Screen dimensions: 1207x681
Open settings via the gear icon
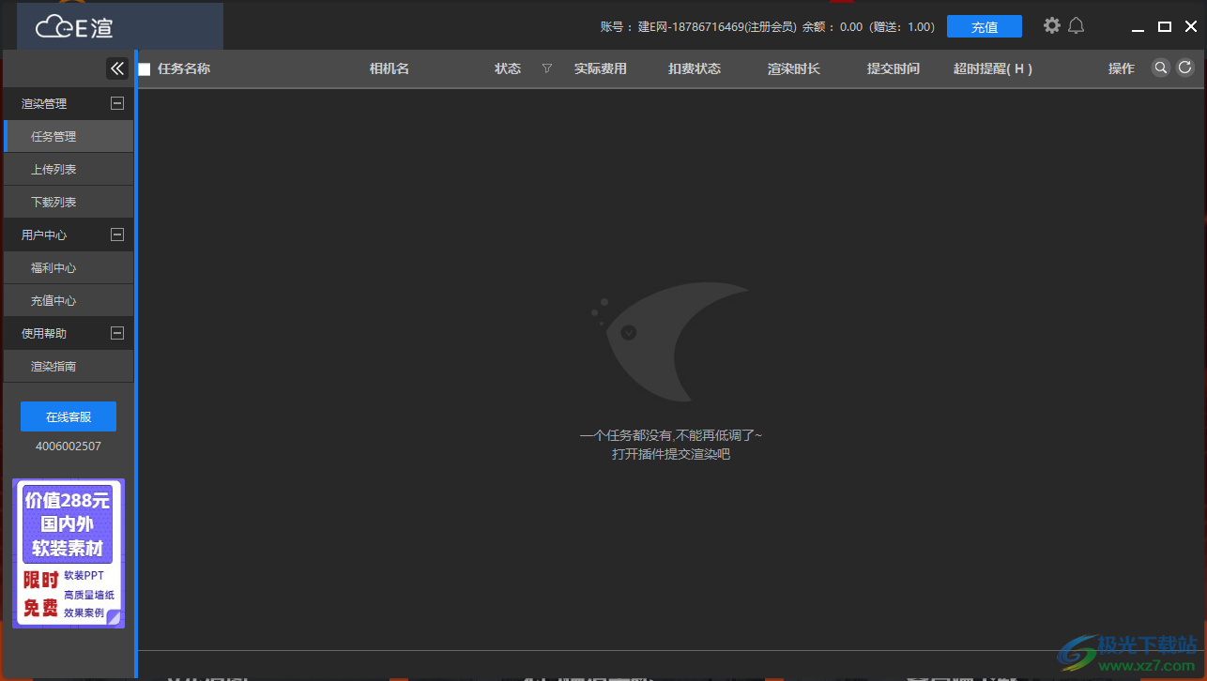tap(1052, 25)
